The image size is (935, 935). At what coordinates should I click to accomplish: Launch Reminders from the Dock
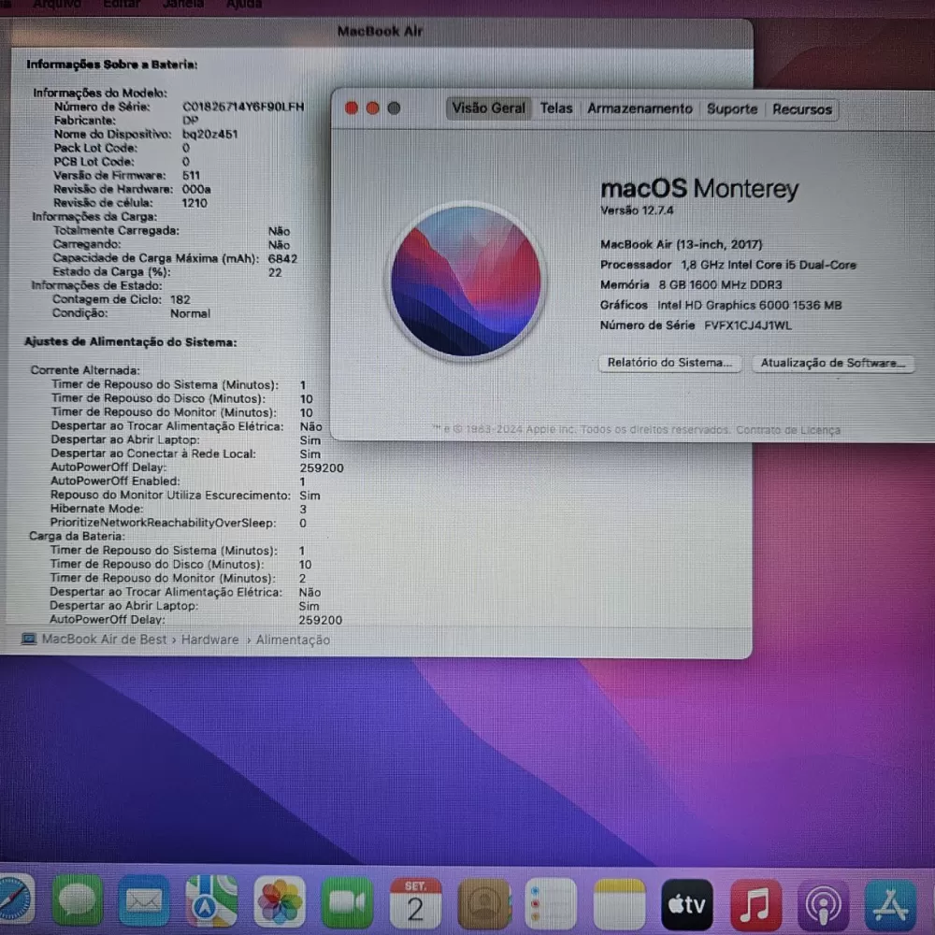[x=551, y=903]
